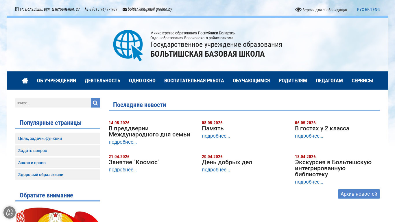Click the date 20.04.2026
This screenshot has height=222, width=395.
click(212, 157)
